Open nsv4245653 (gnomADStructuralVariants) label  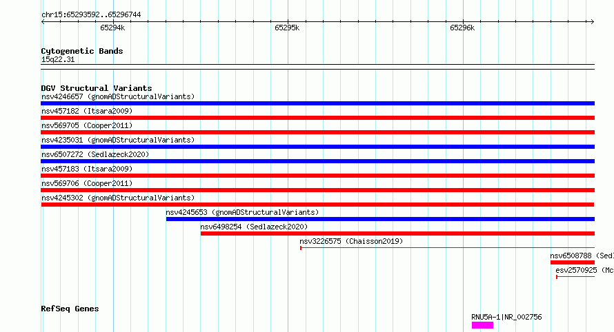click(x=242, y=212)
